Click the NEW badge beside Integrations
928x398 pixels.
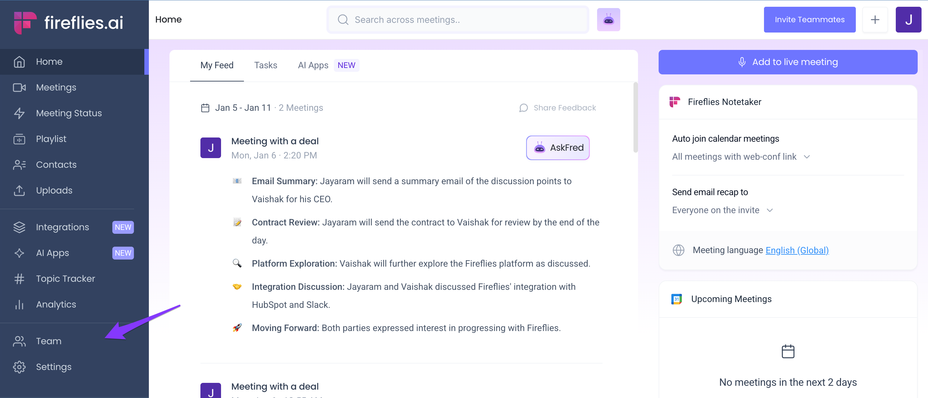tap(123, 227)
